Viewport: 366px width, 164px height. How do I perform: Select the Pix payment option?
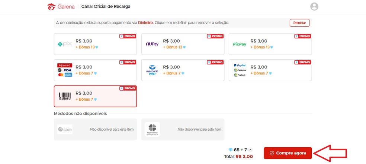click(95, 44)
